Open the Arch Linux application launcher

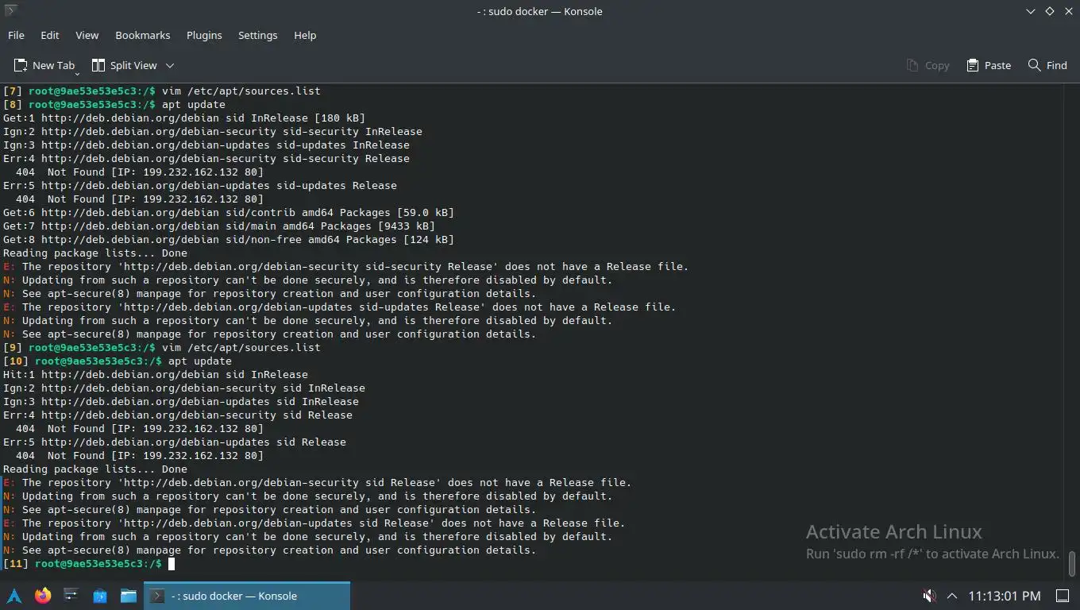tap(14, 596)
